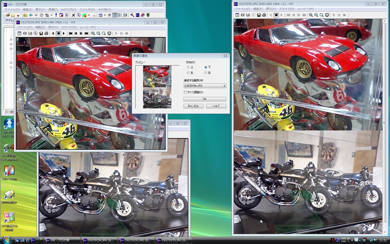
Task: Jump to last image in 640×480 viewer
Action: coord(86,33)
